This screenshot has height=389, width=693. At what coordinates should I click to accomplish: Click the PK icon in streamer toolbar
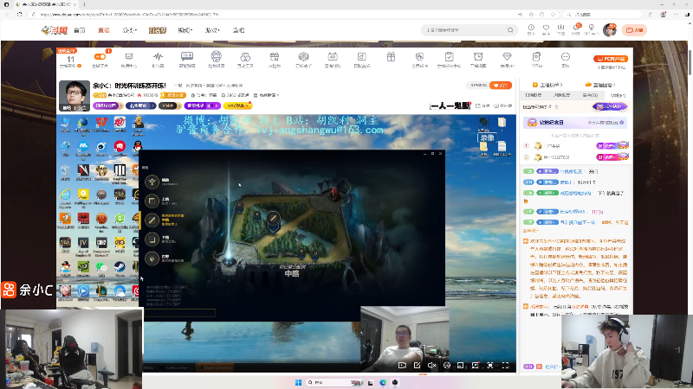(419, 56)
